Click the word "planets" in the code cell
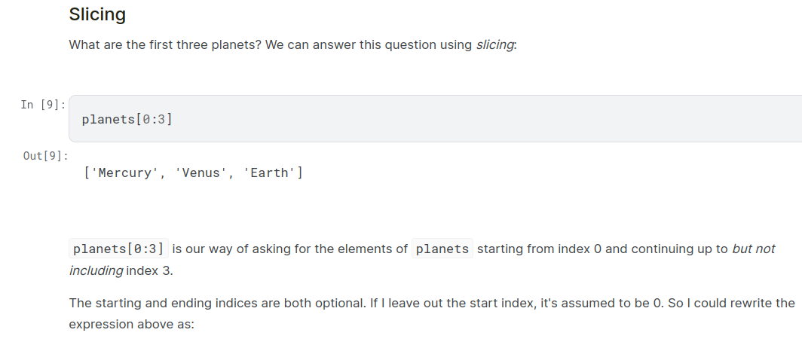802x348 pixels. pyautogui.click(x=108, y=119)
